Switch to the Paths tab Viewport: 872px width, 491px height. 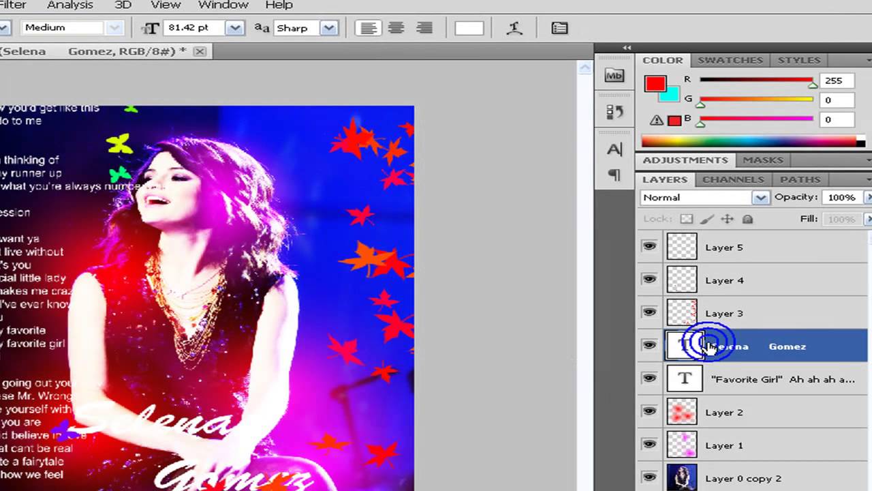(800, 179)
